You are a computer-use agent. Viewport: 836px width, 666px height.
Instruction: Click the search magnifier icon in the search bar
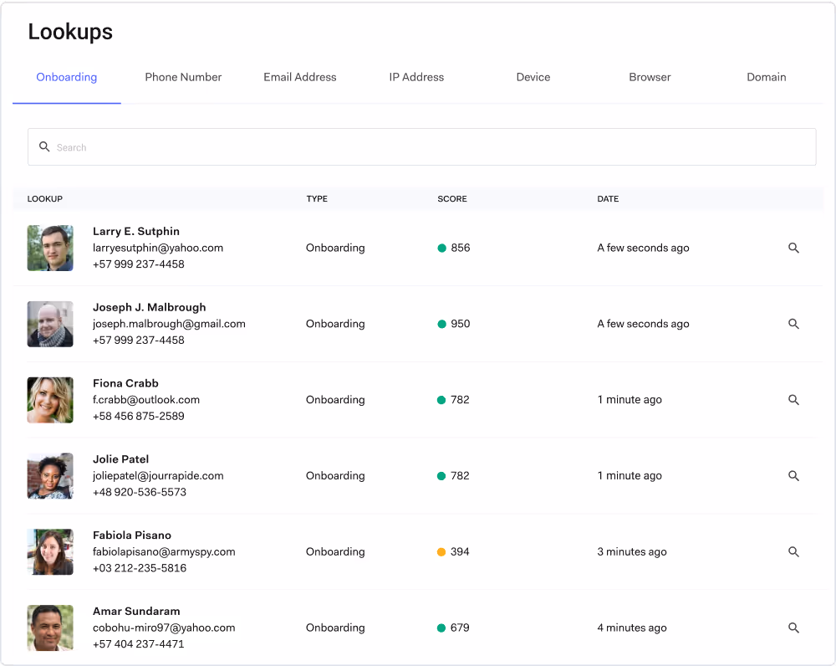click(x=45, y=146)
